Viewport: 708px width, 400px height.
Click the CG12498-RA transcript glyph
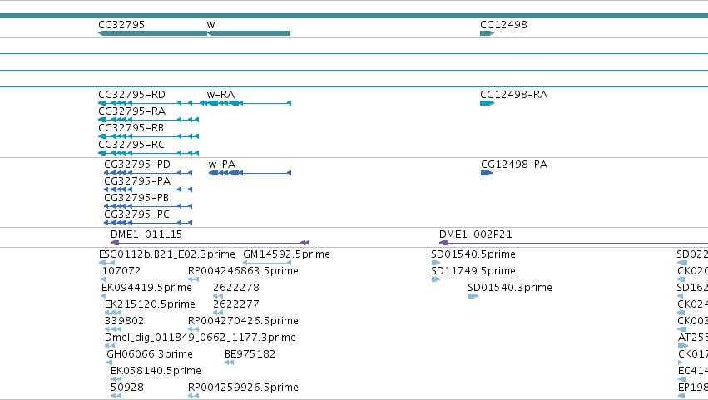(x=488, y=103)
